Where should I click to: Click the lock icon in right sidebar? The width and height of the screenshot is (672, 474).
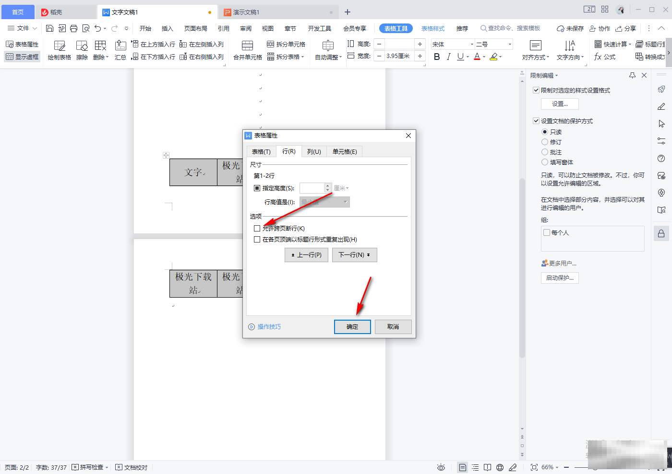point(661,233)
